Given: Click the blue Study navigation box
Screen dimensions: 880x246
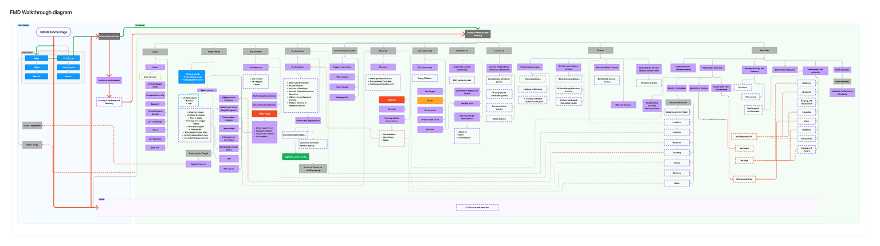Looking at the screenshot, I should (36, 58).
